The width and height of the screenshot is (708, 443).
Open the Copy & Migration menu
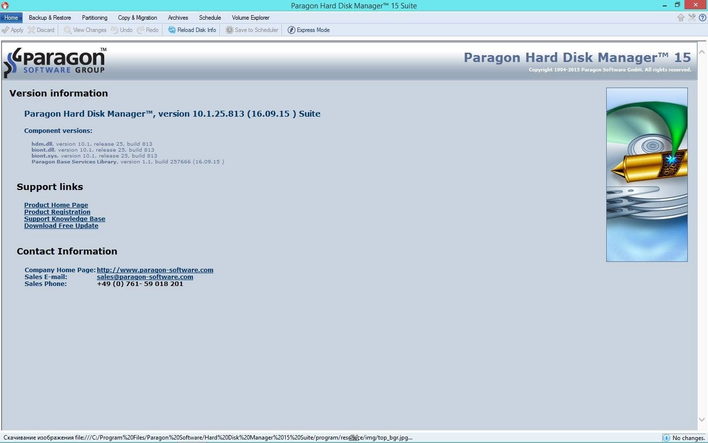137,18
